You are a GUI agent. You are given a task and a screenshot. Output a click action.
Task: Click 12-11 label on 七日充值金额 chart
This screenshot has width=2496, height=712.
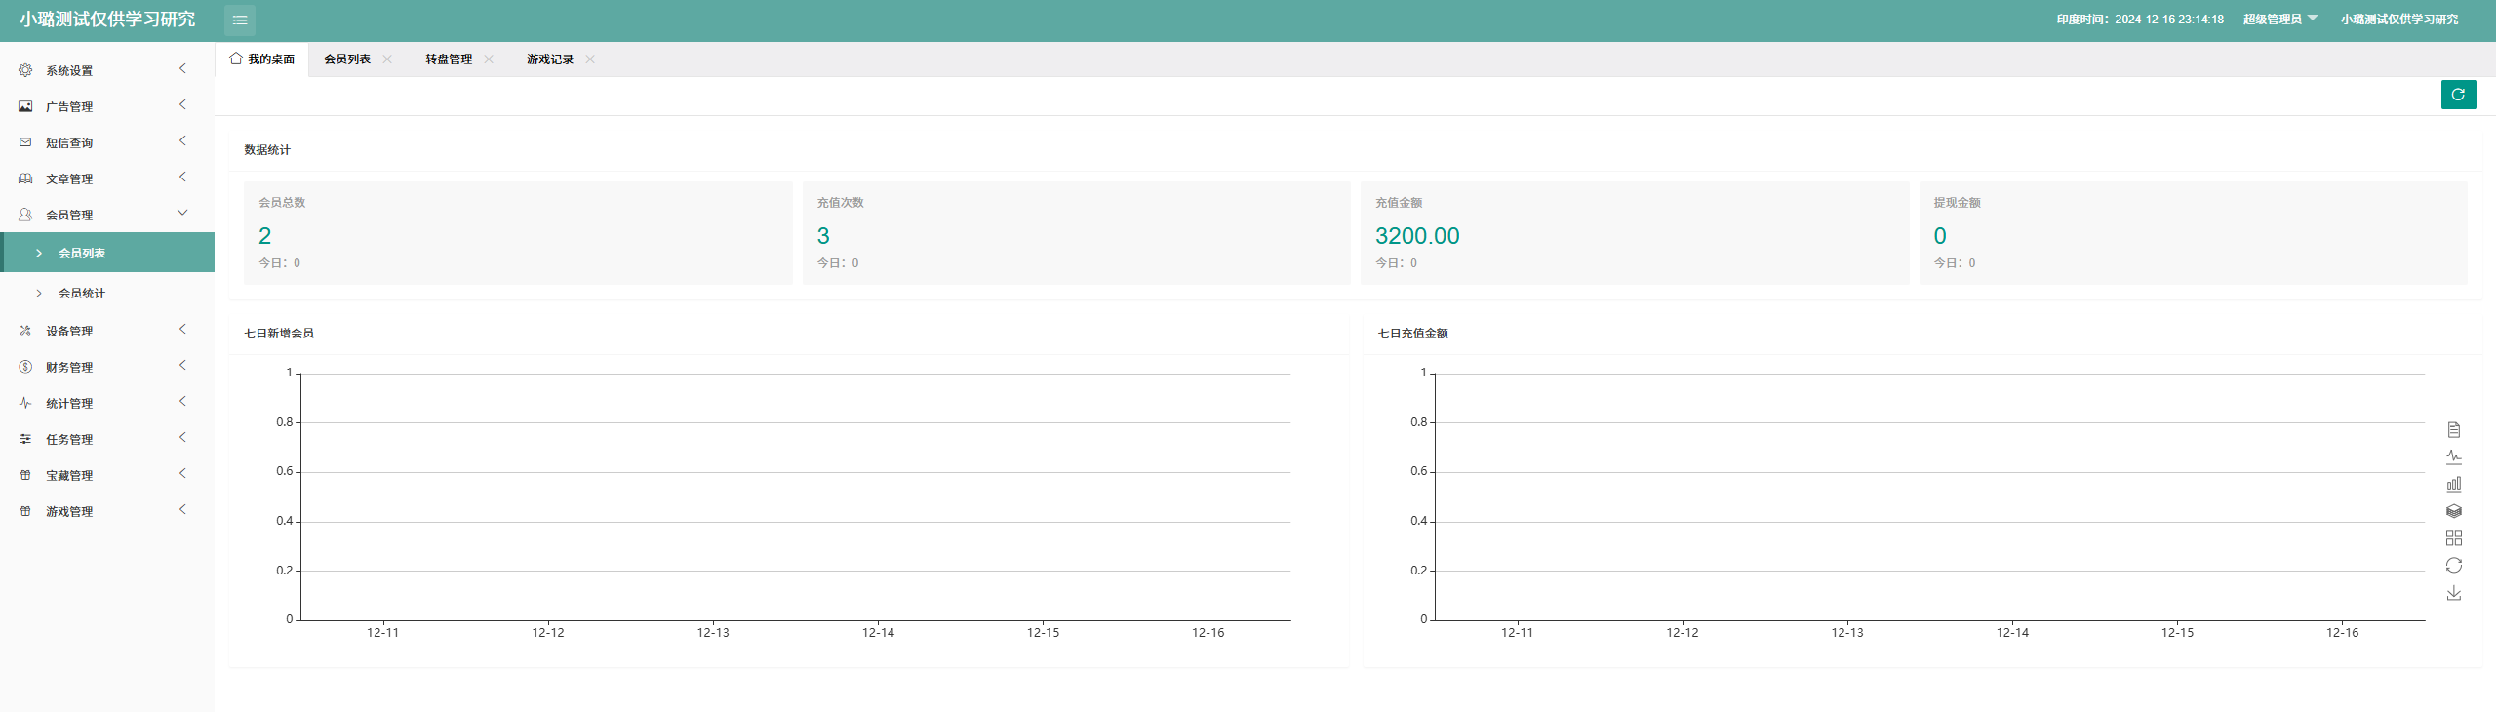click(1517, 633)
